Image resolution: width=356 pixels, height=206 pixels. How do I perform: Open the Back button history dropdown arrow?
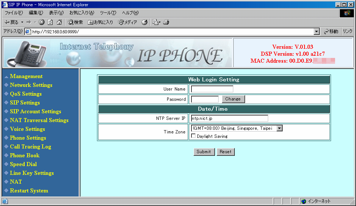22,22
